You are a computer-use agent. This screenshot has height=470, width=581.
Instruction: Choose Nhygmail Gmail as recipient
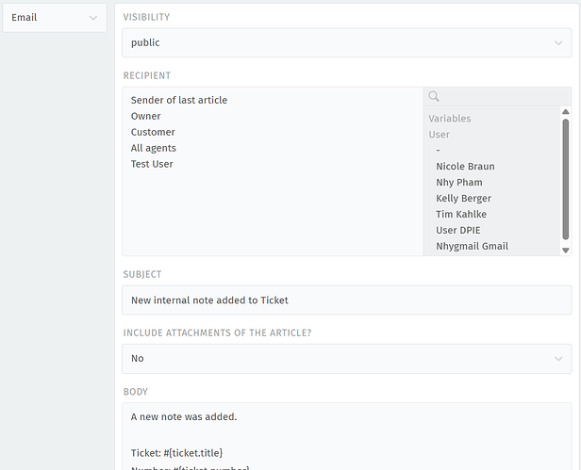click(x=472, y=247)
